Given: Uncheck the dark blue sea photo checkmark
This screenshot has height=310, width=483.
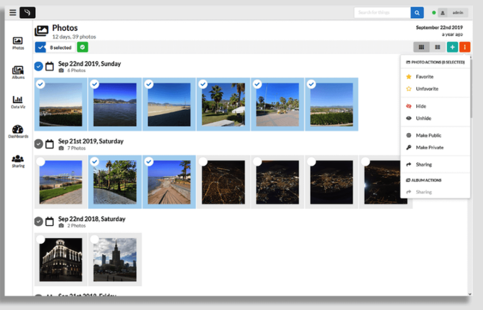Looking at the screenshot, I should (94, 84).
